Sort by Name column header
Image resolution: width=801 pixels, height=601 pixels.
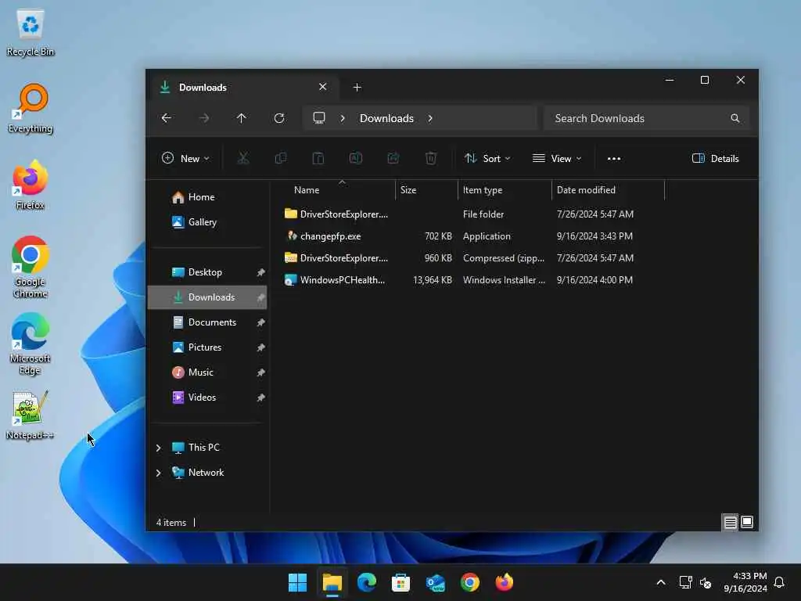pos(307,190)
